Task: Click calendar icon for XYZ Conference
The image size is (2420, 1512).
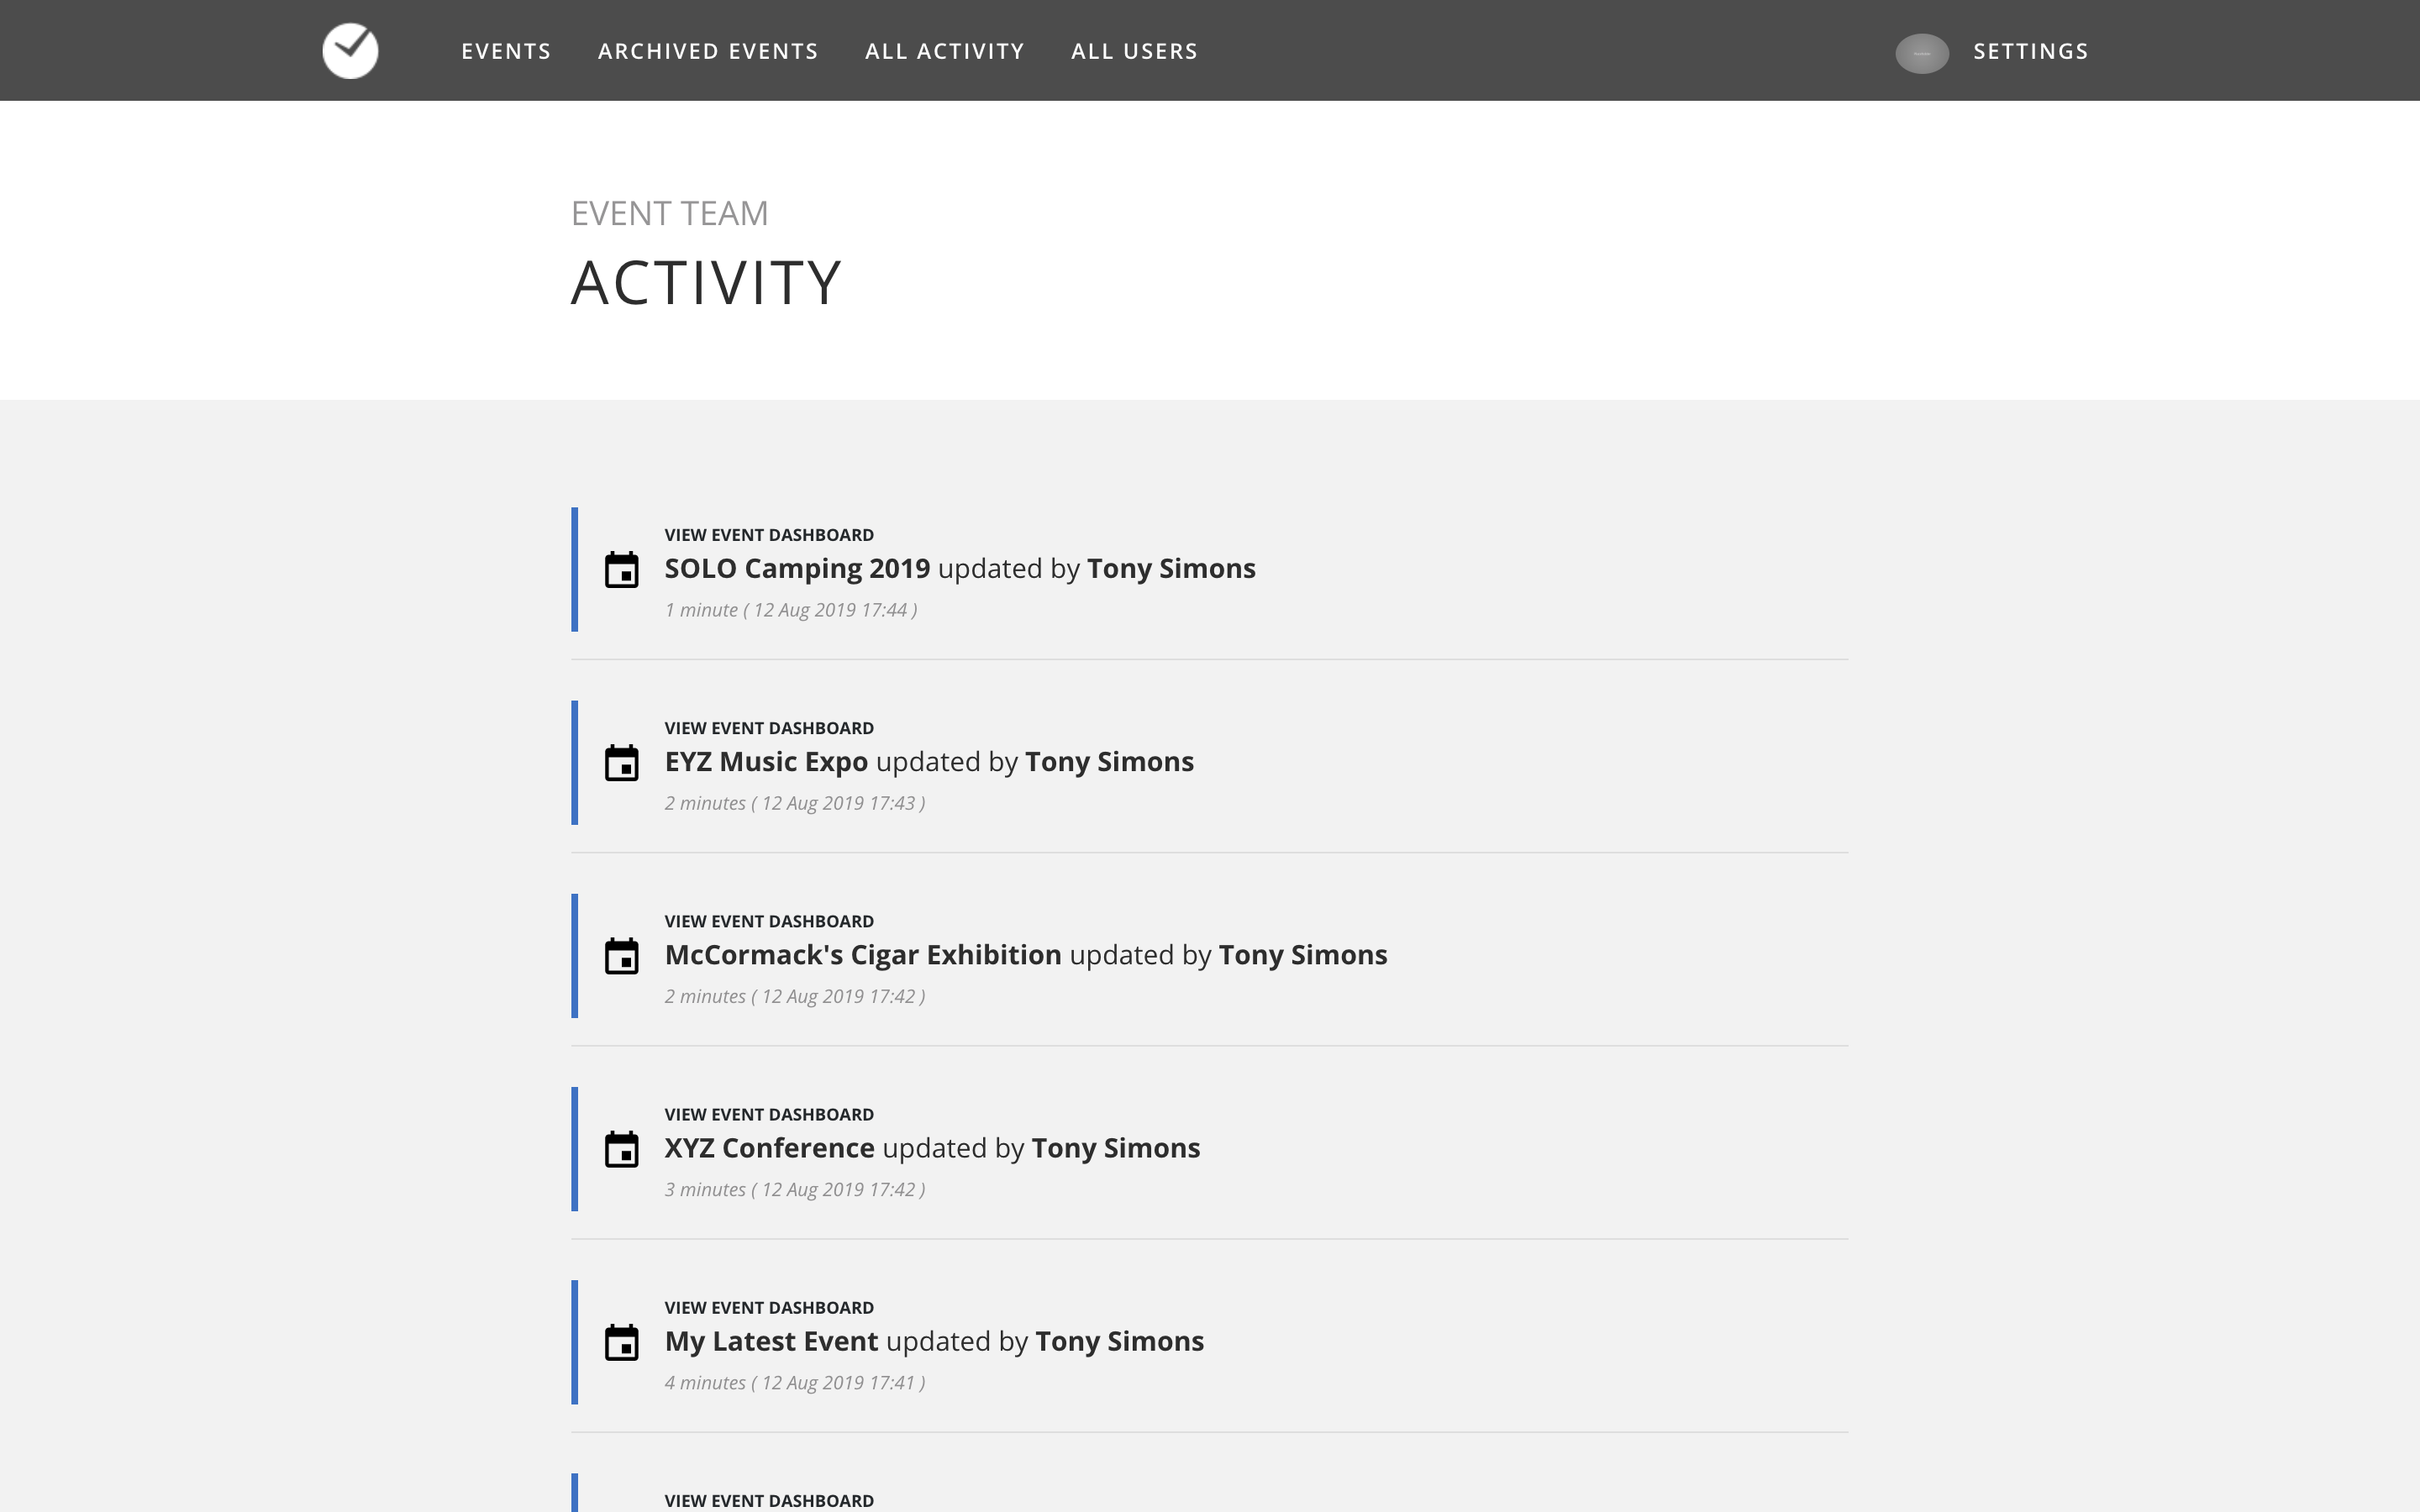Action: pos(621,1149)
